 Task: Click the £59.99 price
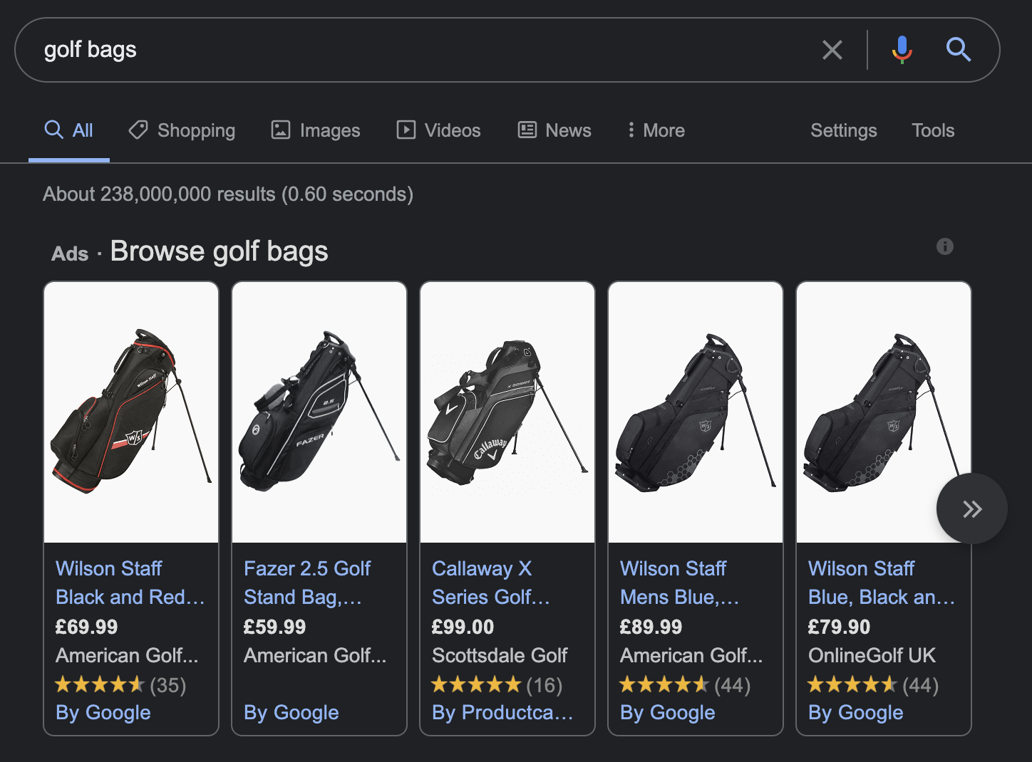click(275, 627)
